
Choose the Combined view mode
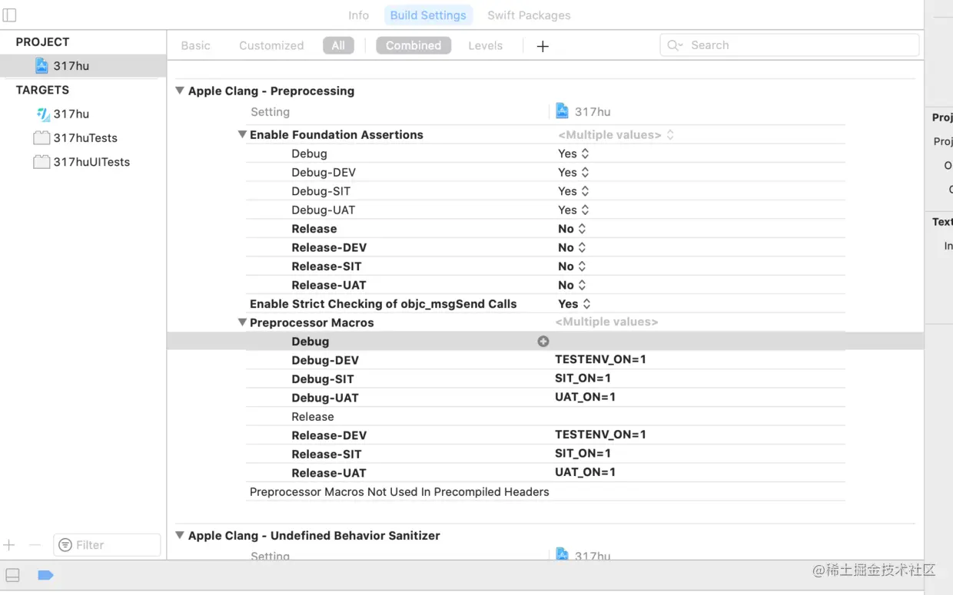click(x=413, y=45)
